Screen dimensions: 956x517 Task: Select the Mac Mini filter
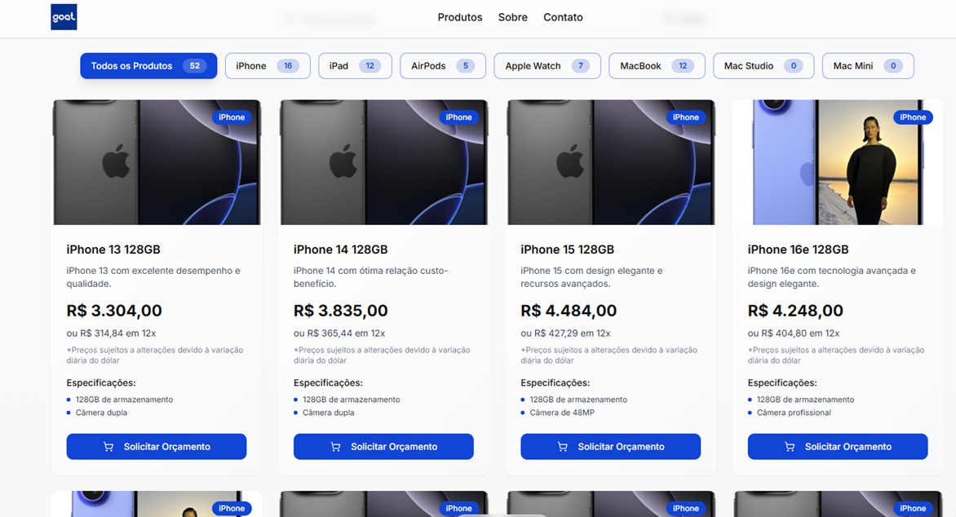(868, 66)
